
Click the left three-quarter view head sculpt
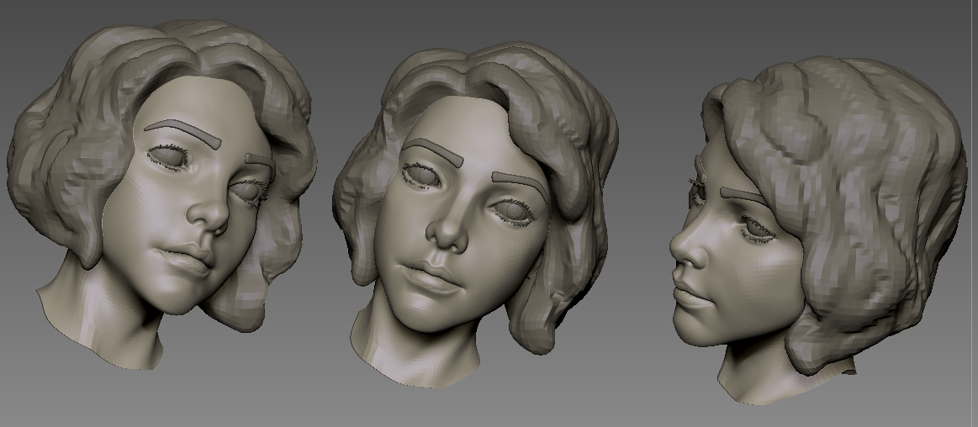(162, 193)
